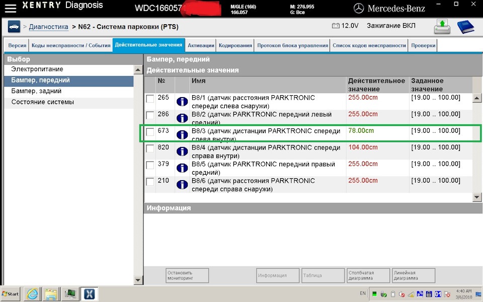483x302 pixels.
Task: Click the Информация button at the bottom
Action: point(278,275)
